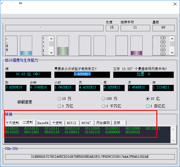Click the purple gradient strength bar
This screenshot has height=167, width=180.
pyautogui.click(x=136, y=53)
